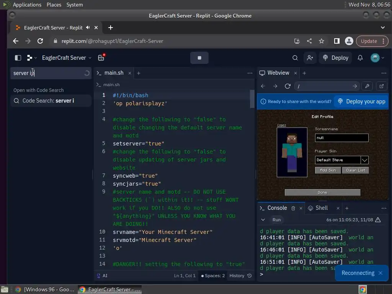Reload the Chrome page

[40, 41]
